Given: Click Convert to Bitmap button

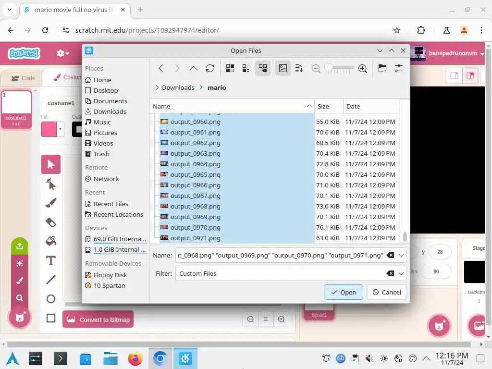Looking at the screenshot, I should tap(98, 320).
